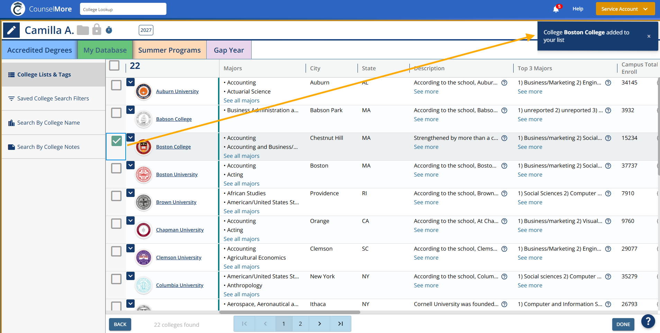Viewport: 660px width, 333px height.
Task: Open the folder icon next to Camilla A.
Action: [83, 30]
